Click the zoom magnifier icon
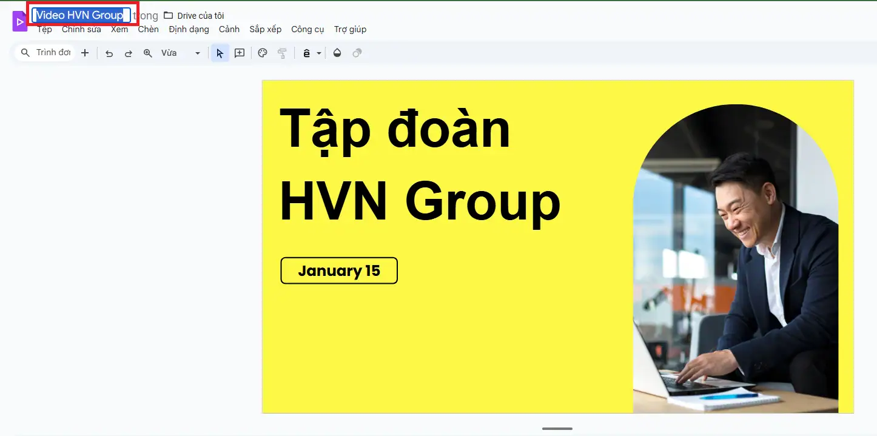Viewport: 877px width, 436px height. [147, 53]
